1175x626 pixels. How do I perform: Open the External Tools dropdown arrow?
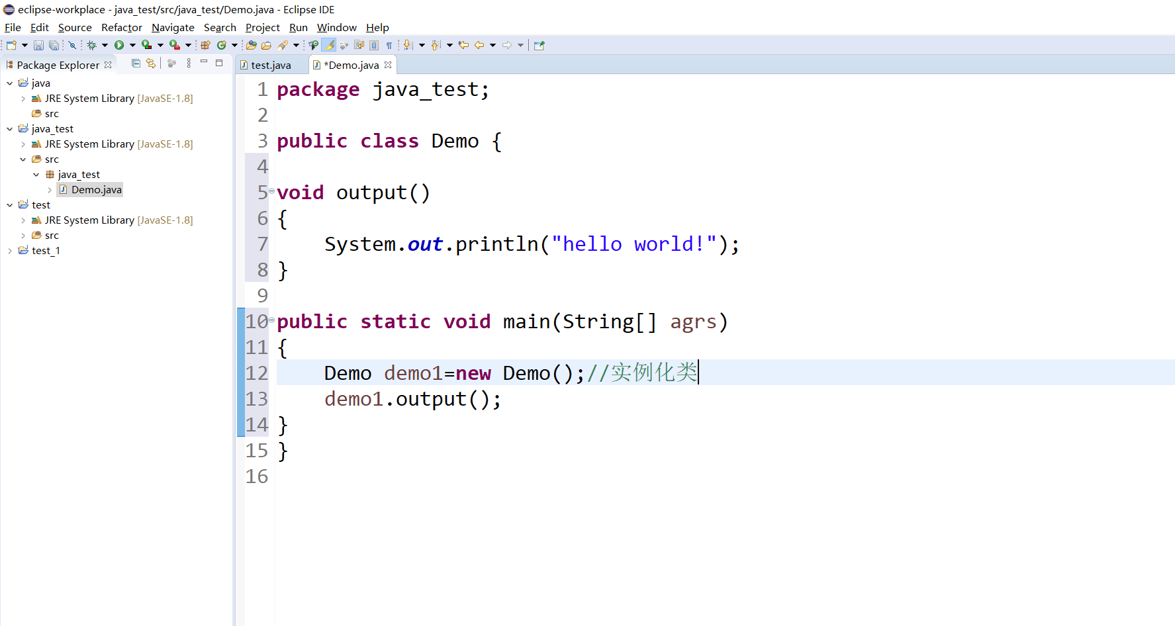[x=188, y=45]
